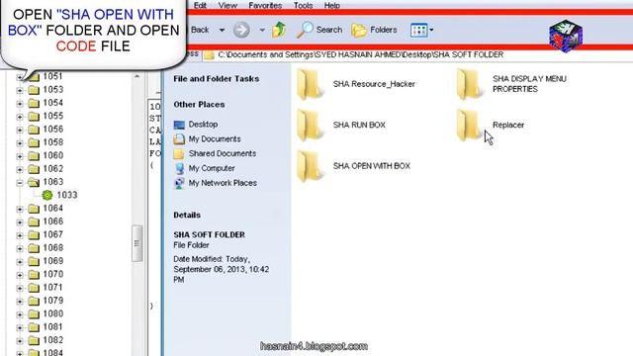This screenshot has height=356, width=633.
Task: Click the 'Details' panel header
Action: pos(187,216)
